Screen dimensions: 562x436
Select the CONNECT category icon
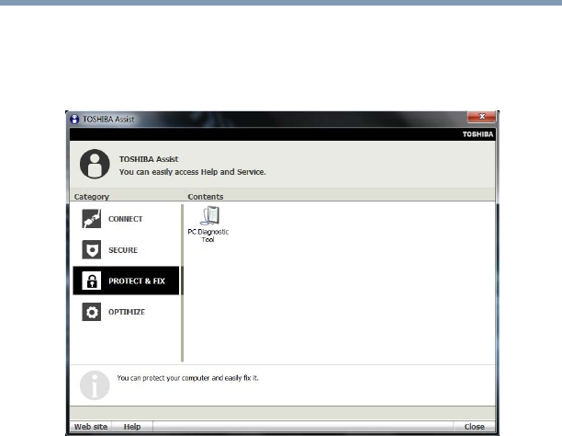92,219
